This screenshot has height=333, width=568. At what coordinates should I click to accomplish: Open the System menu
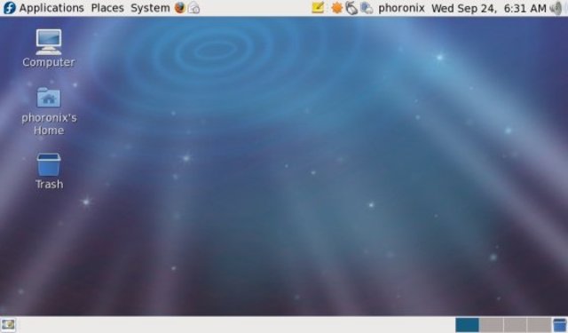pos(150,8)
